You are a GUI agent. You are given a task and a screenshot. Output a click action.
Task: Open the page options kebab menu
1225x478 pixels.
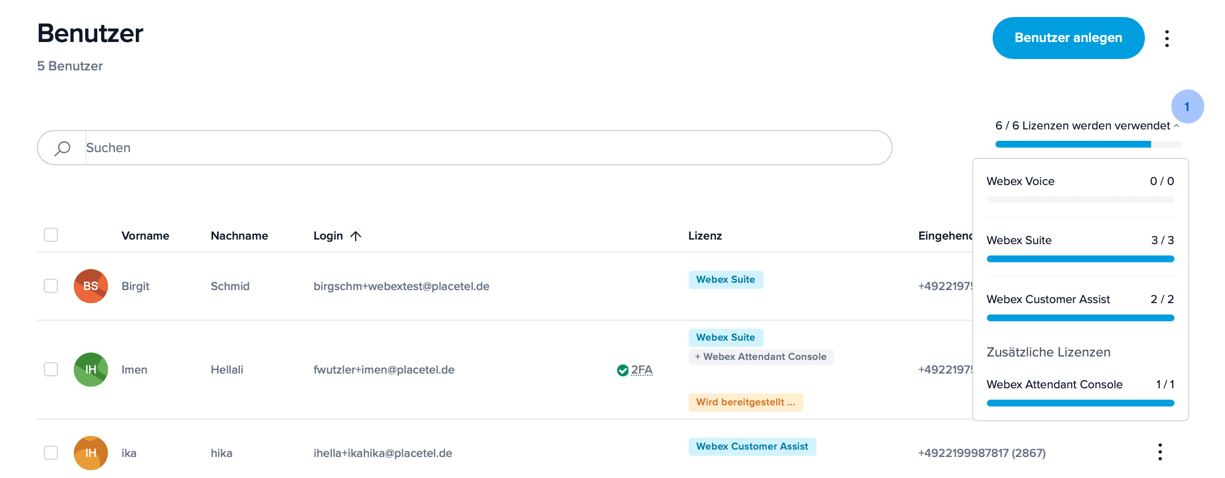[1166, 39]
